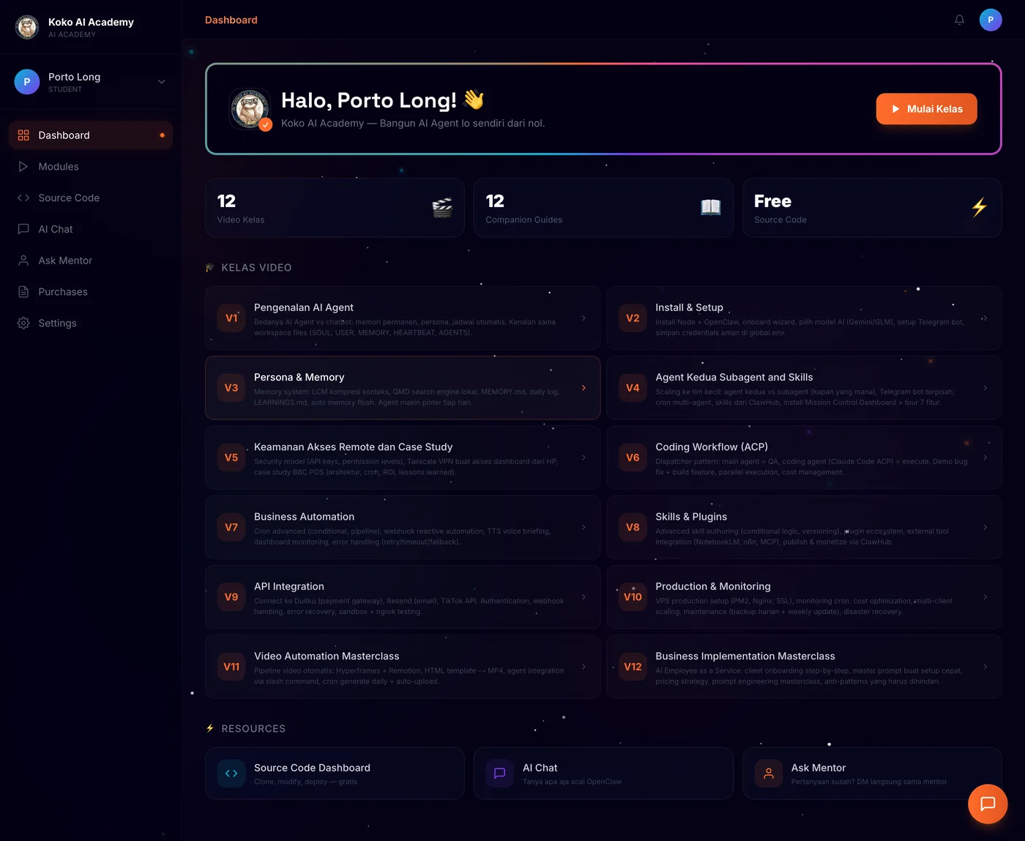Open the AI Chat resource card

coord(603,774)
